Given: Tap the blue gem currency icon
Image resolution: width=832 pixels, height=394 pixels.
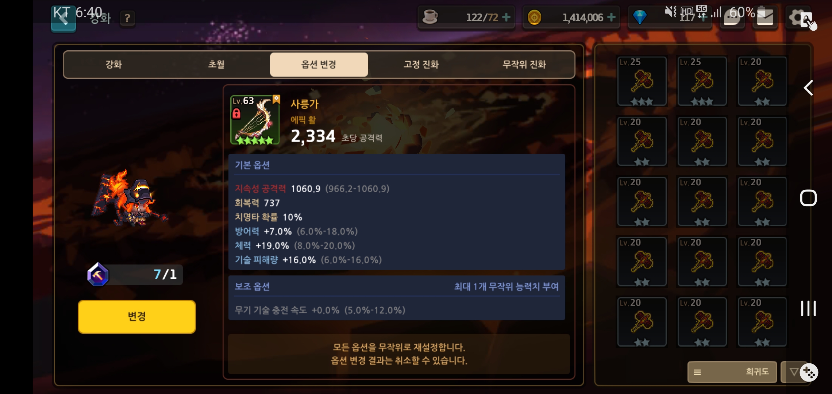Looking at the screenshot, I should point(640,17).
